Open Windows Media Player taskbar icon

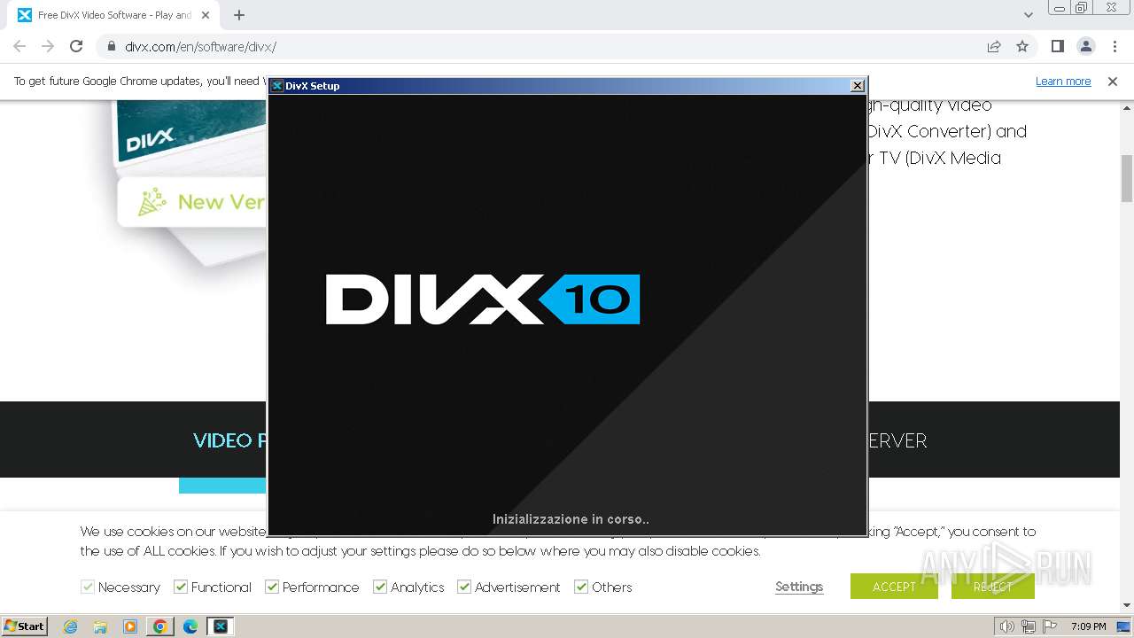pos(130,626)
